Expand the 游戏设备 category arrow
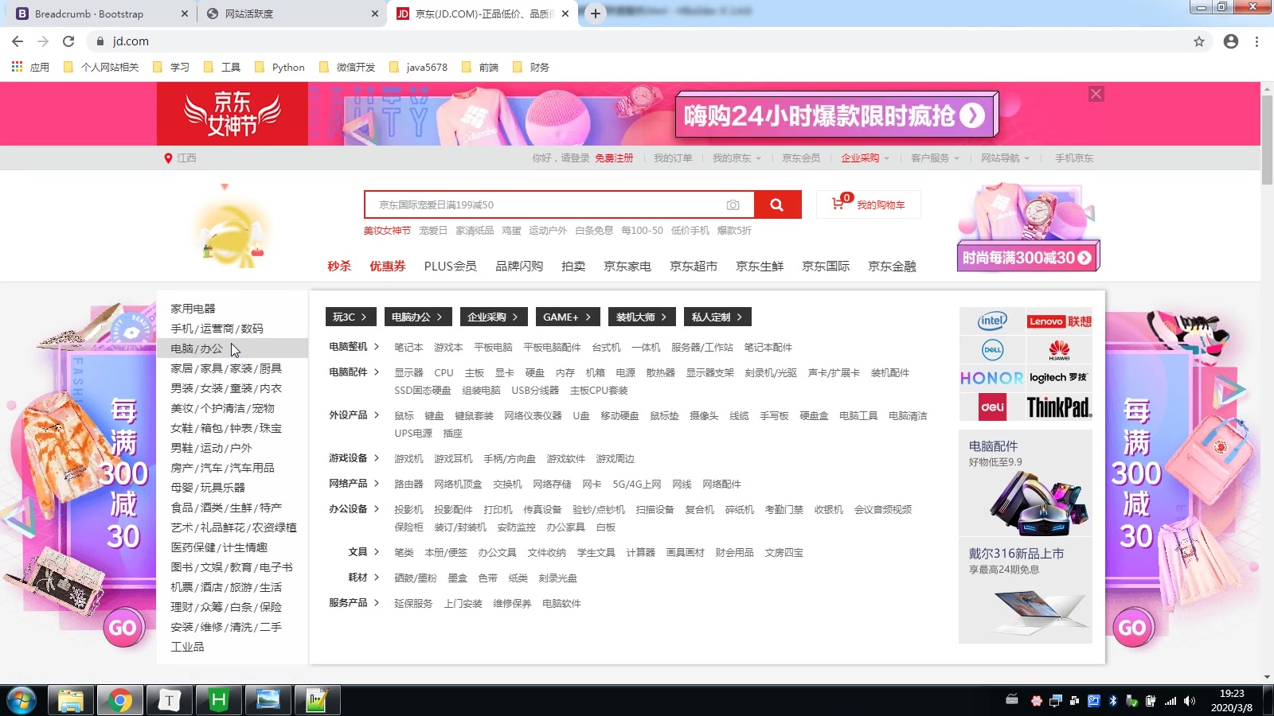1274x716 pixels. [377, 458]
